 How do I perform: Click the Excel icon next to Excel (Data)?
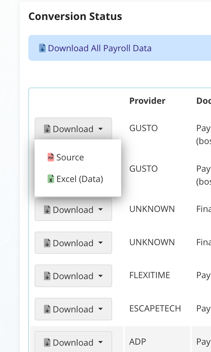pos(51,179)
